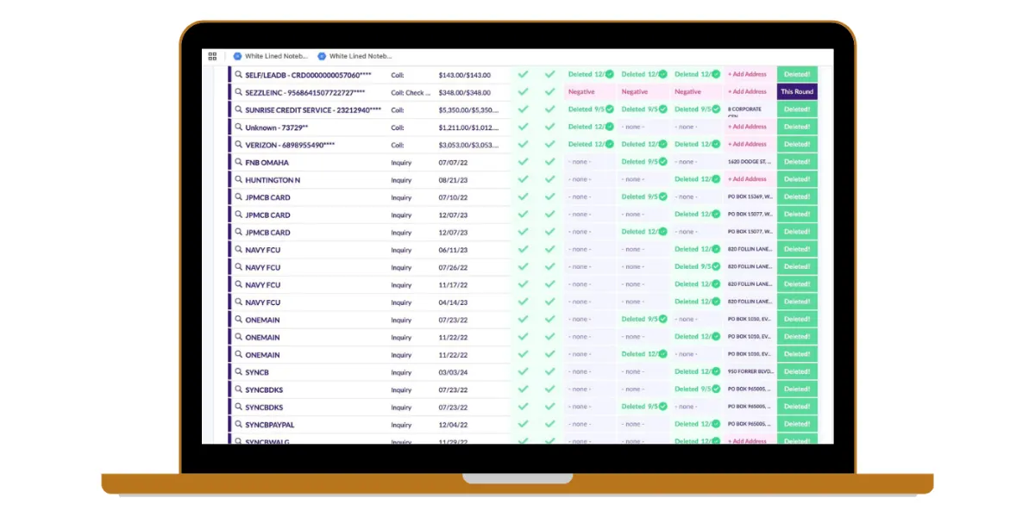This screenshot has height=517, width=1035.
Task: Click the search icon next to SYNCBPAYPAL
Action: click(x=239, y=425)
